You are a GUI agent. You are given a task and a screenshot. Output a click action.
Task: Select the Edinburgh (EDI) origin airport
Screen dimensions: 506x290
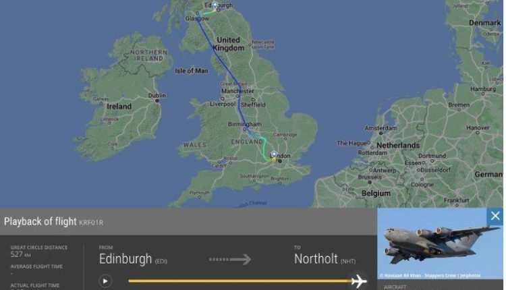pos(133,259)
